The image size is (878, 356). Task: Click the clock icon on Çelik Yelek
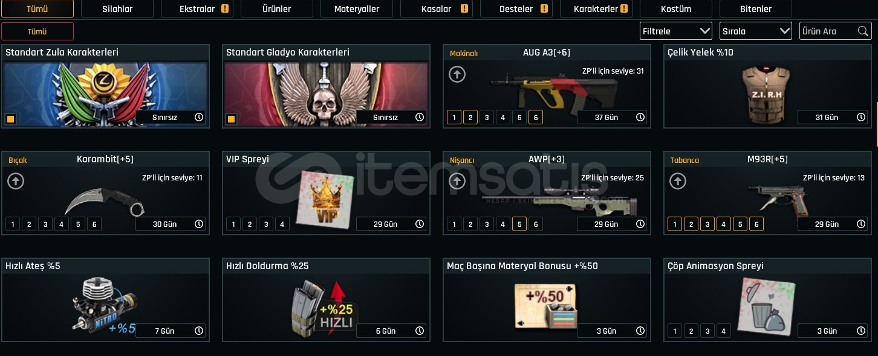(861, 117)
